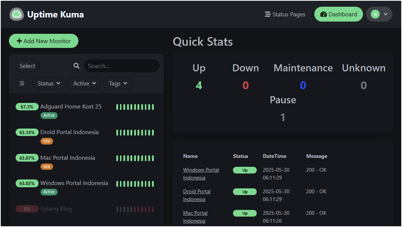Click heartbeat bar of Windows Portal Indonesia
Viewport: 402px width, 227px height.
click(135, 184)
